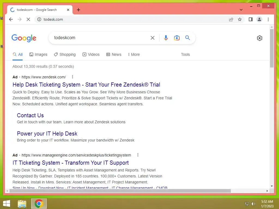The height and width of the screenshot is (209, 279).
Task: Open Chrome's three-dot menu
Action: point(268,19)
